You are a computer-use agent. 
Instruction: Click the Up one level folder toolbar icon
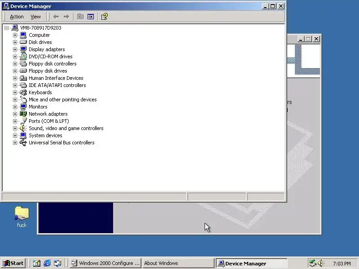coord(80,17)
